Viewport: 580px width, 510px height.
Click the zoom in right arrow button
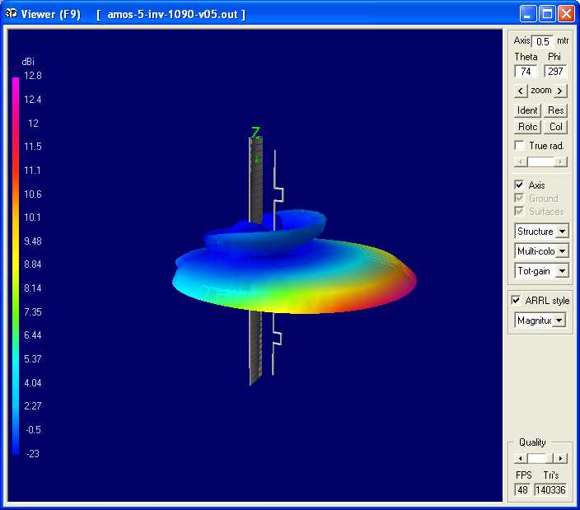pyautogui.click(x=560, y=91)
